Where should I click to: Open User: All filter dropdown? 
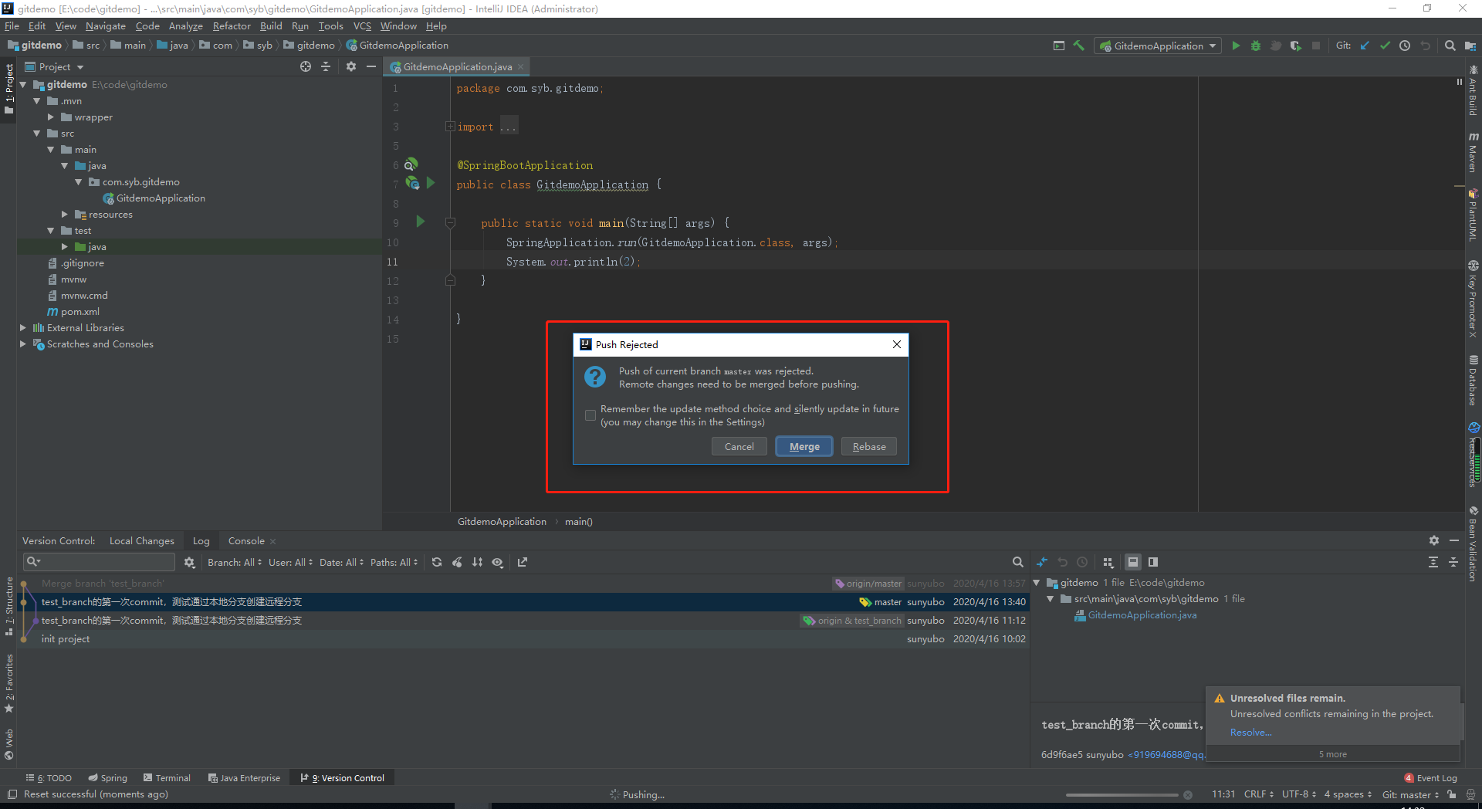[290, 562]
